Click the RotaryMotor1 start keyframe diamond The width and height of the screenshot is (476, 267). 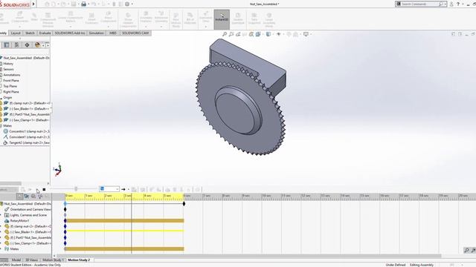click(65, 221)
